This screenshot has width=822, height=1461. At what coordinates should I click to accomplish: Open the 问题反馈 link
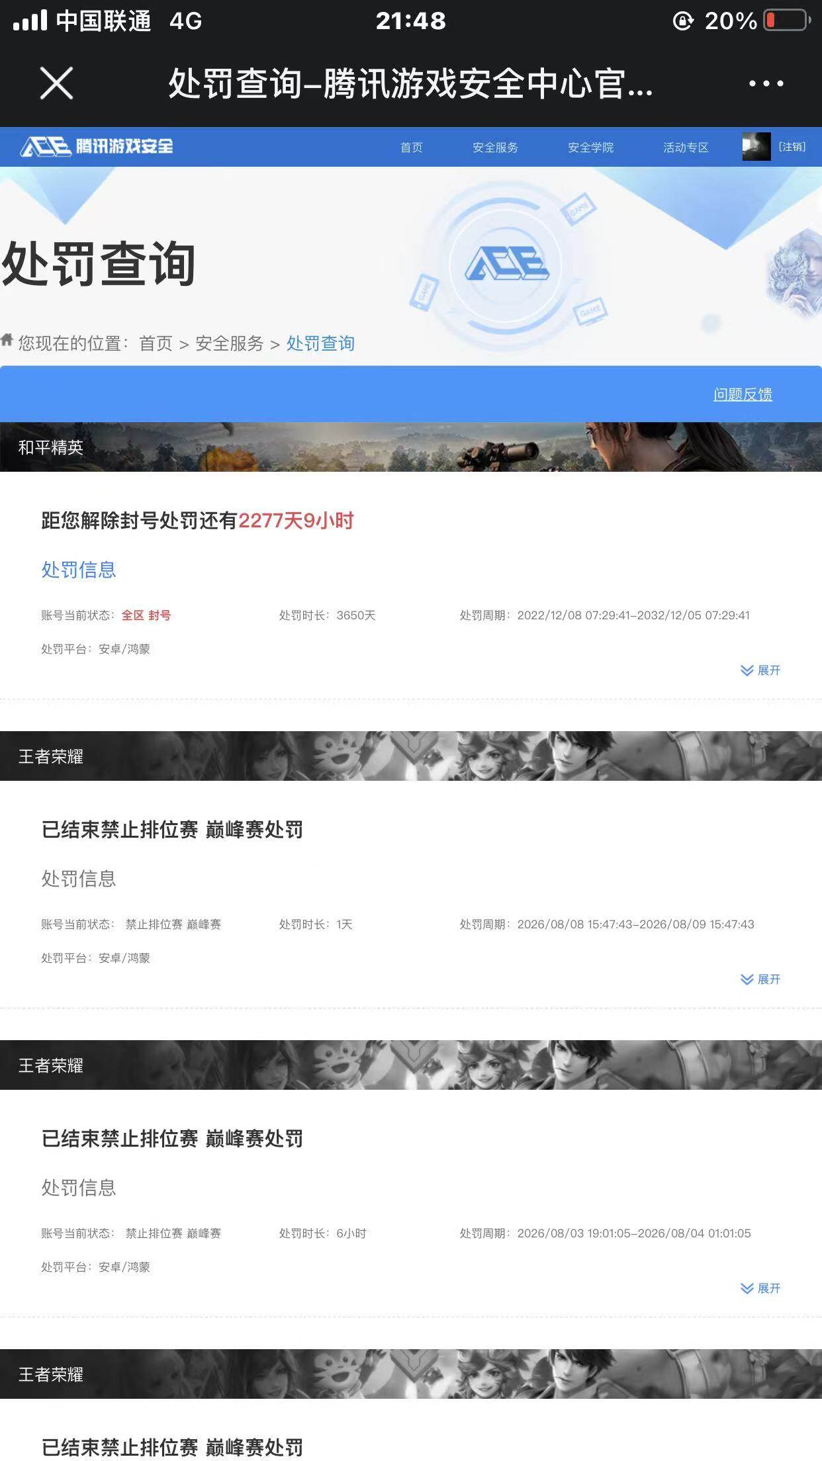(743, 394)
